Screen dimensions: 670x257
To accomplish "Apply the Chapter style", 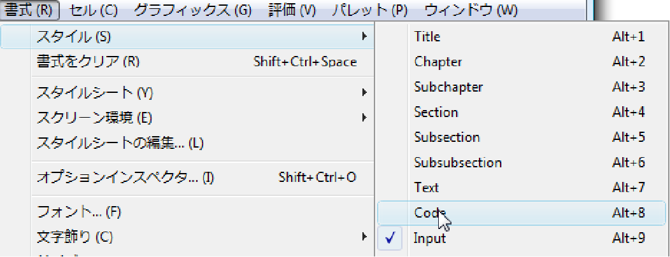I will click(x=522, y=62).
